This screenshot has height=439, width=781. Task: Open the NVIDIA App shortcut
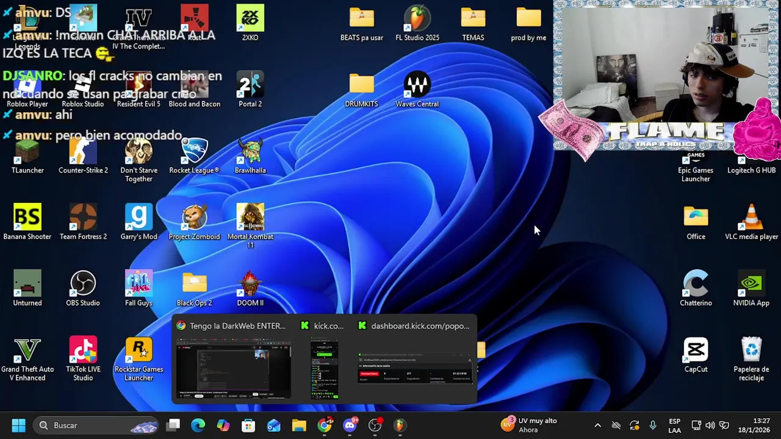click(x=751, y=289)
